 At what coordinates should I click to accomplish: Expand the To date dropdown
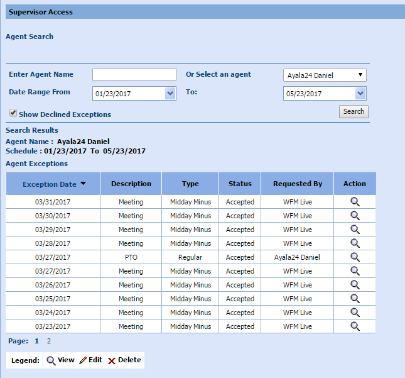click(x=360, y=94)
